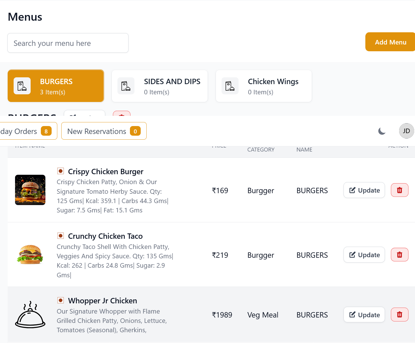
Task: Delete Whopper Jr Chicken using the trash icon
Action: coord(399,314)
